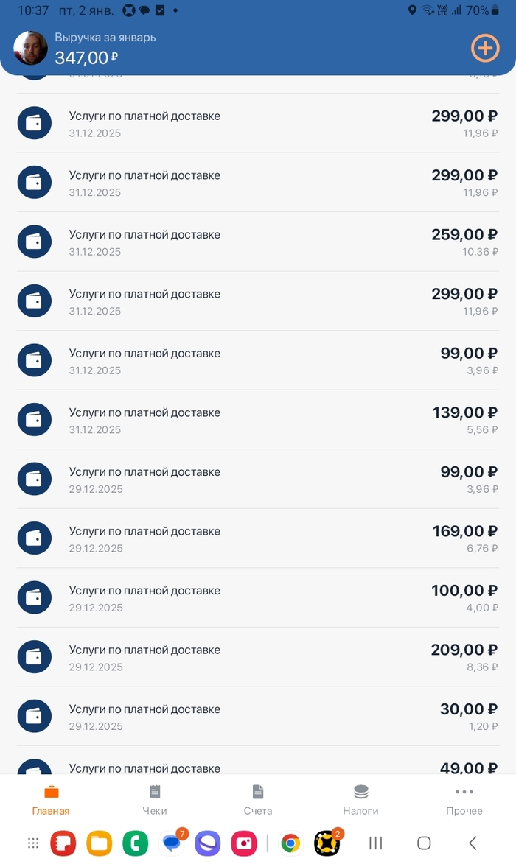516x864 pixels.
Task: Tap the orange plus add-sale button
Action: click(x=484, y=49)
